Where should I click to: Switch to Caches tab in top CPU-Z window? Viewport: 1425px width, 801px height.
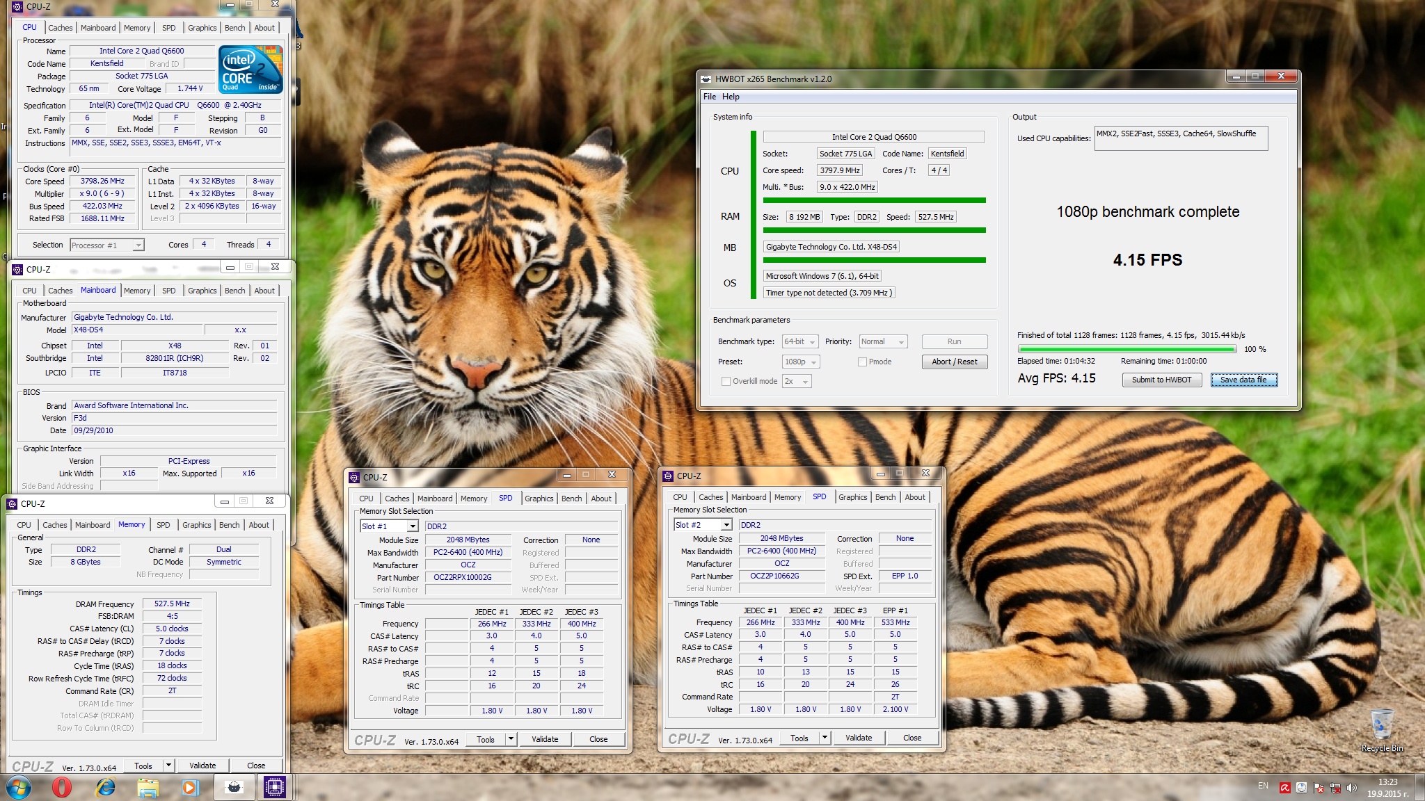click(60, 28)
